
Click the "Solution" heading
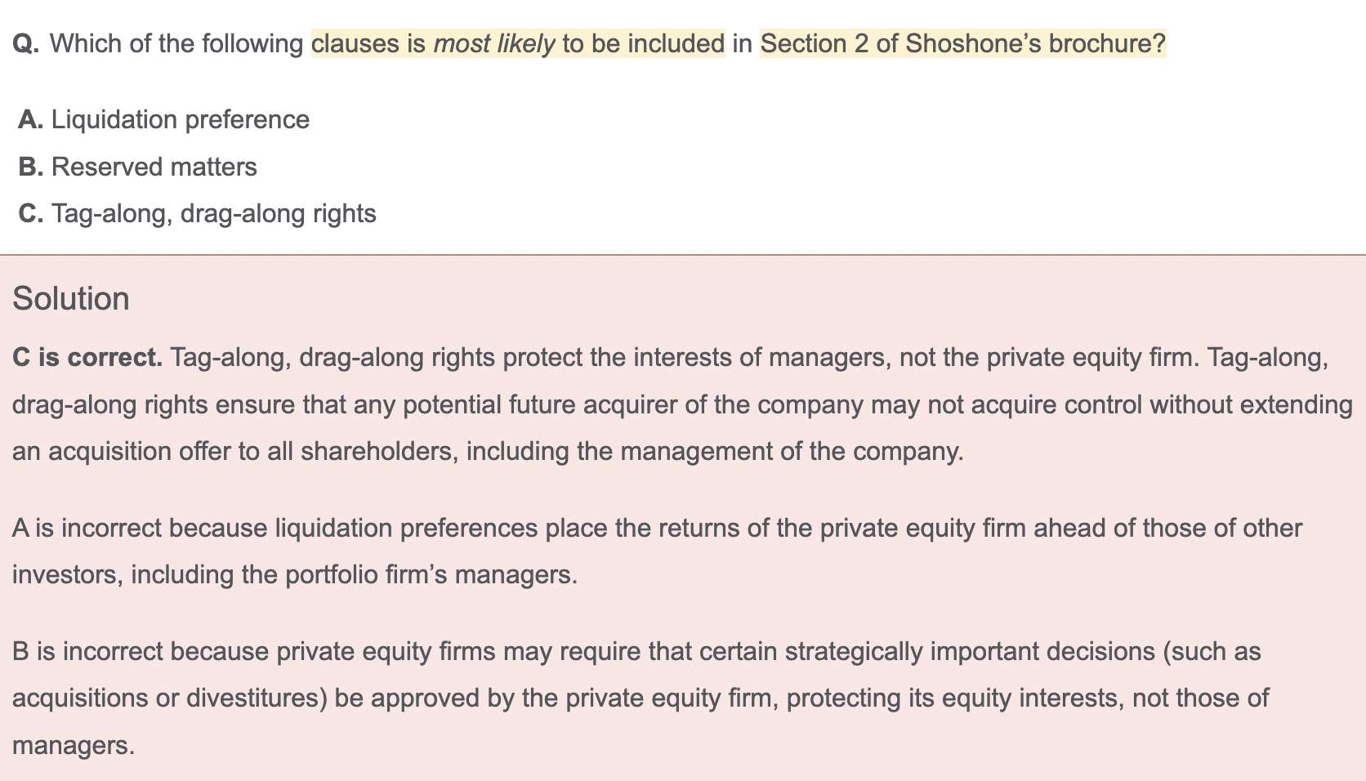click(x=71, y=299)
